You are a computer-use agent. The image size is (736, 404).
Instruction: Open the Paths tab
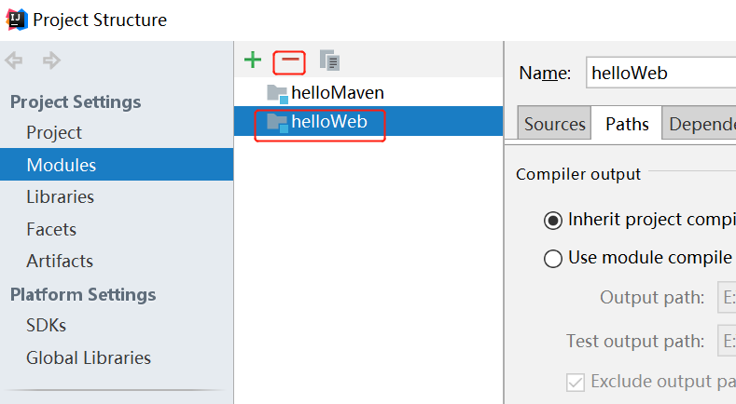[626, 124]
